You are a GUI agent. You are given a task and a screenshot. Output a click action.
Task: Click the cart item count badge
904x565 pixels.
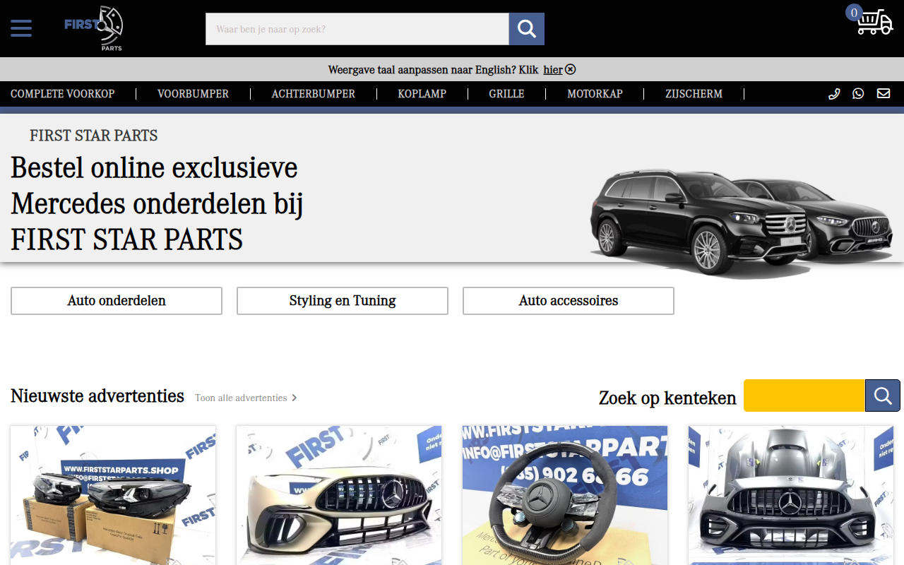(x=854, y=13)
